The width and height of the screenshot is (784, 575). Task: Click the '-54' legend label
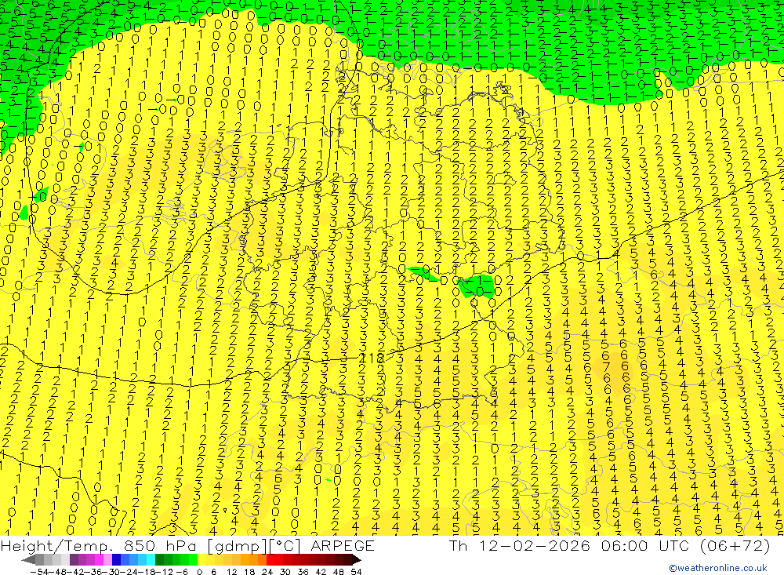(38, 572)
